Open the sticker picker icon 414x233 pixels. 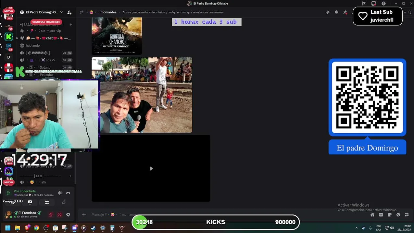point(390,215)
